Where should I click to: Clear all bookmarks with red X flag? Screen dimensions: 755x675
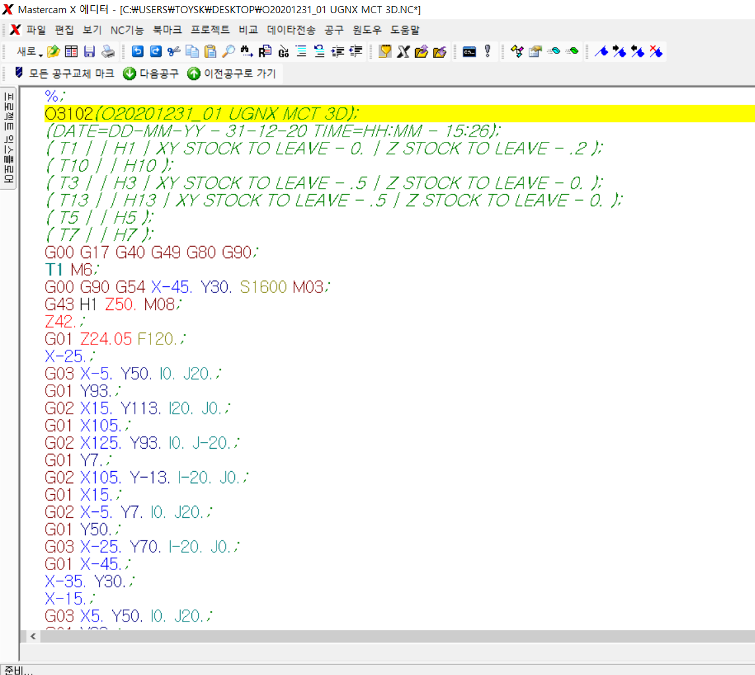coord(656,51)
